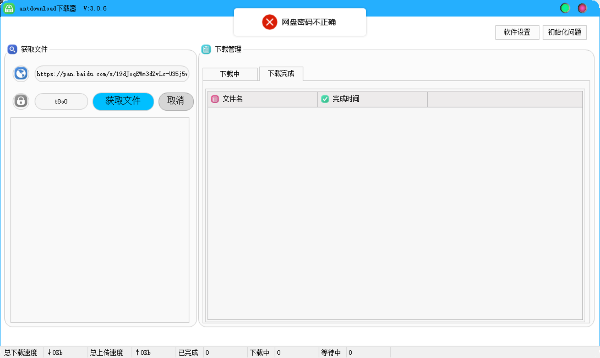Click the antdownload app logo icon

(x=9, y=8)
